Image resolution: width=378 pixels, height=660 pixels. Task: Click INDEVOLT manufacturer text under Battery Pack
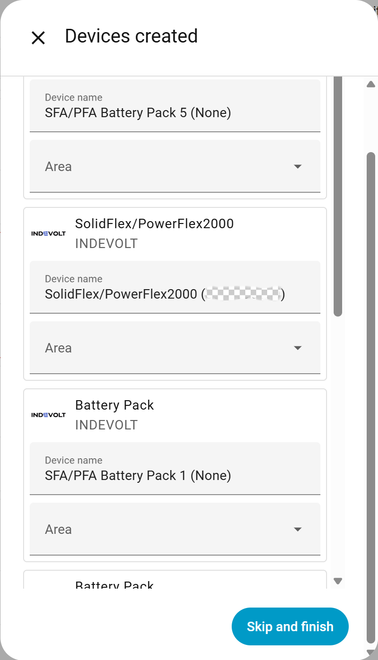tap(106, 425)
